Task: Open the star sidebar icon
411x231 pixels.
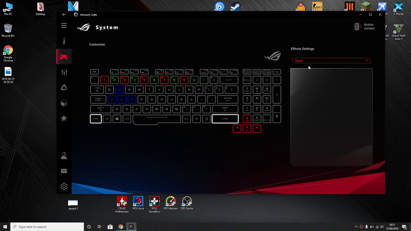Action: [x=64, y=118]
